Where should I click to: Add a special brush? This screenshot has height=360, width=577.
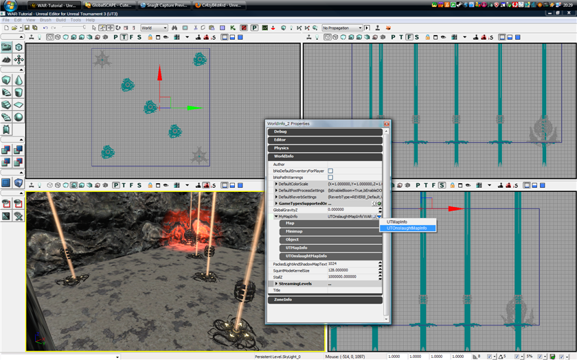(x=6, y=182)
